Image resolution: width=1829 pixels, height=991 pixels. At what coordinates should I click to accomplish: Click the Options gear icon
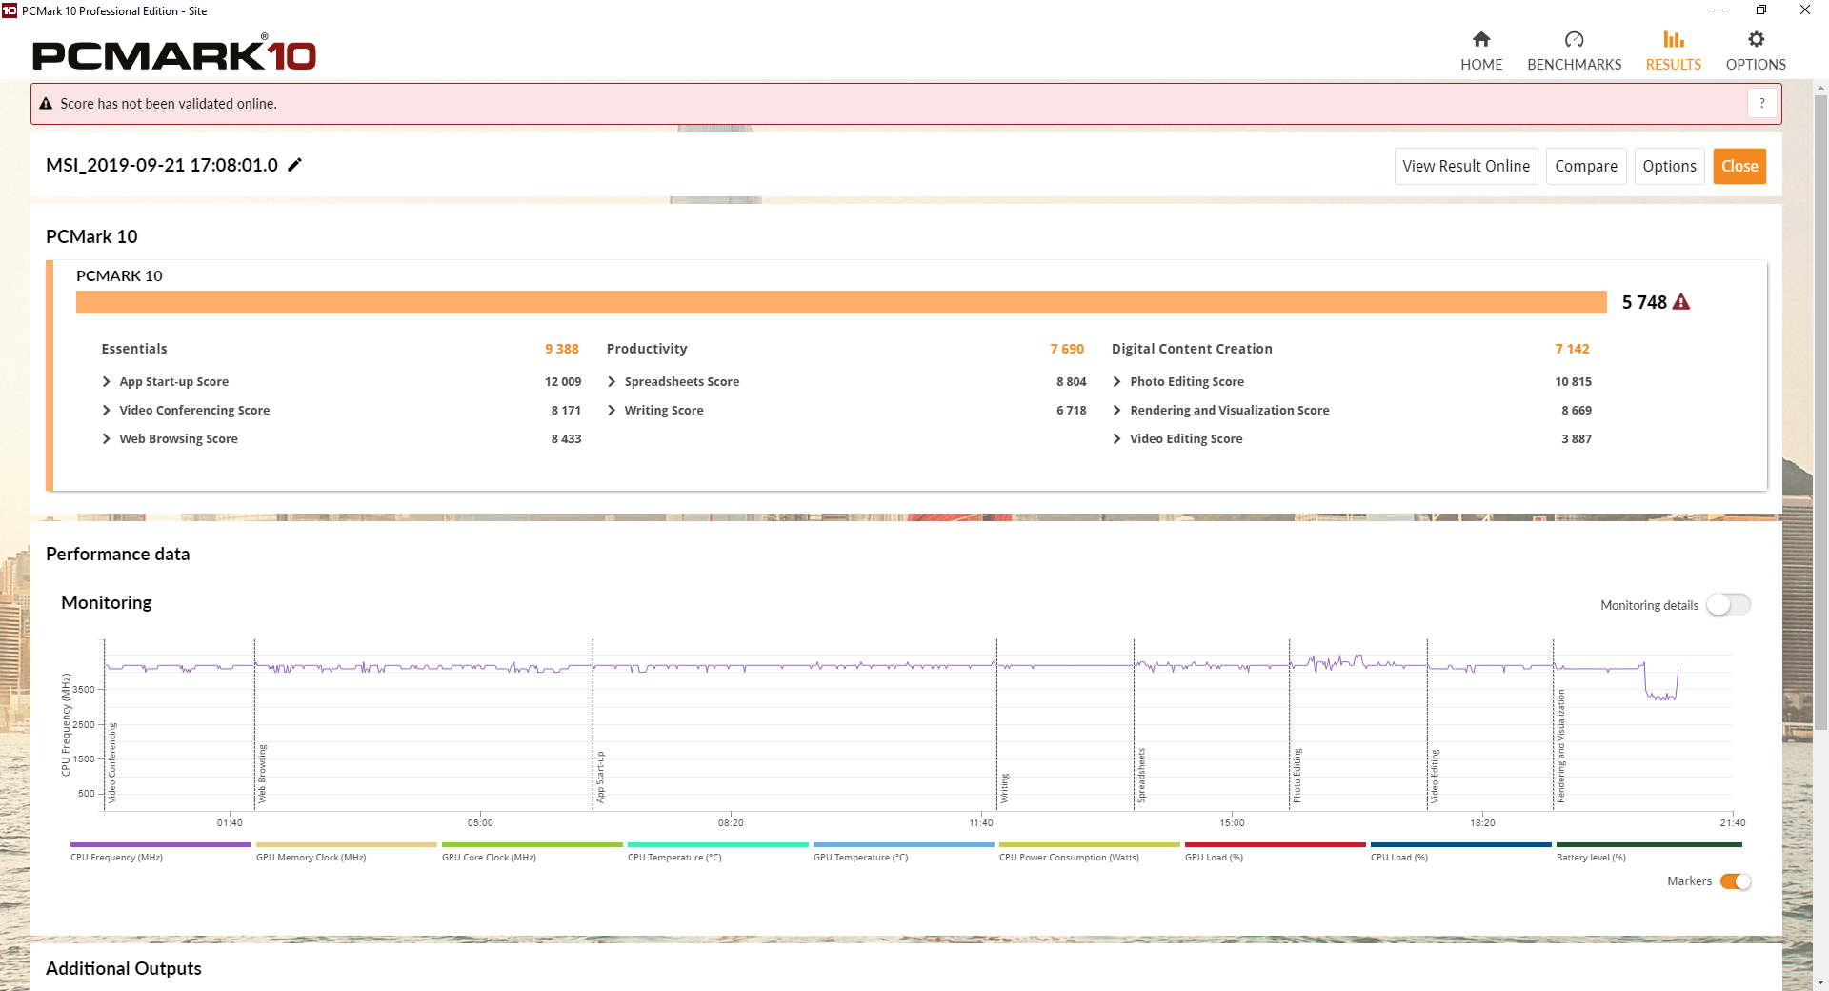coord(1756,39)
